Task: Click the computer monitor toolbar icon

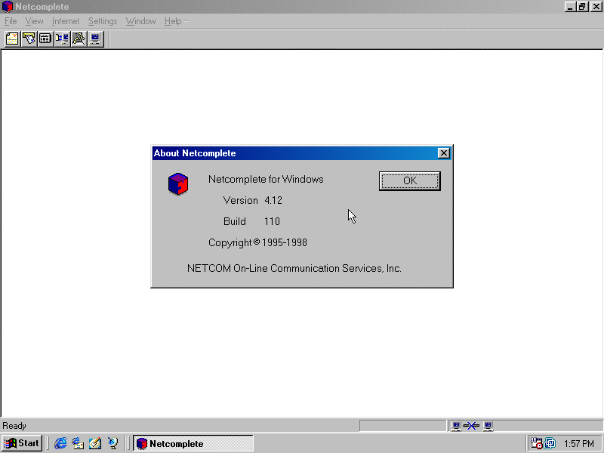Action: 95,39
